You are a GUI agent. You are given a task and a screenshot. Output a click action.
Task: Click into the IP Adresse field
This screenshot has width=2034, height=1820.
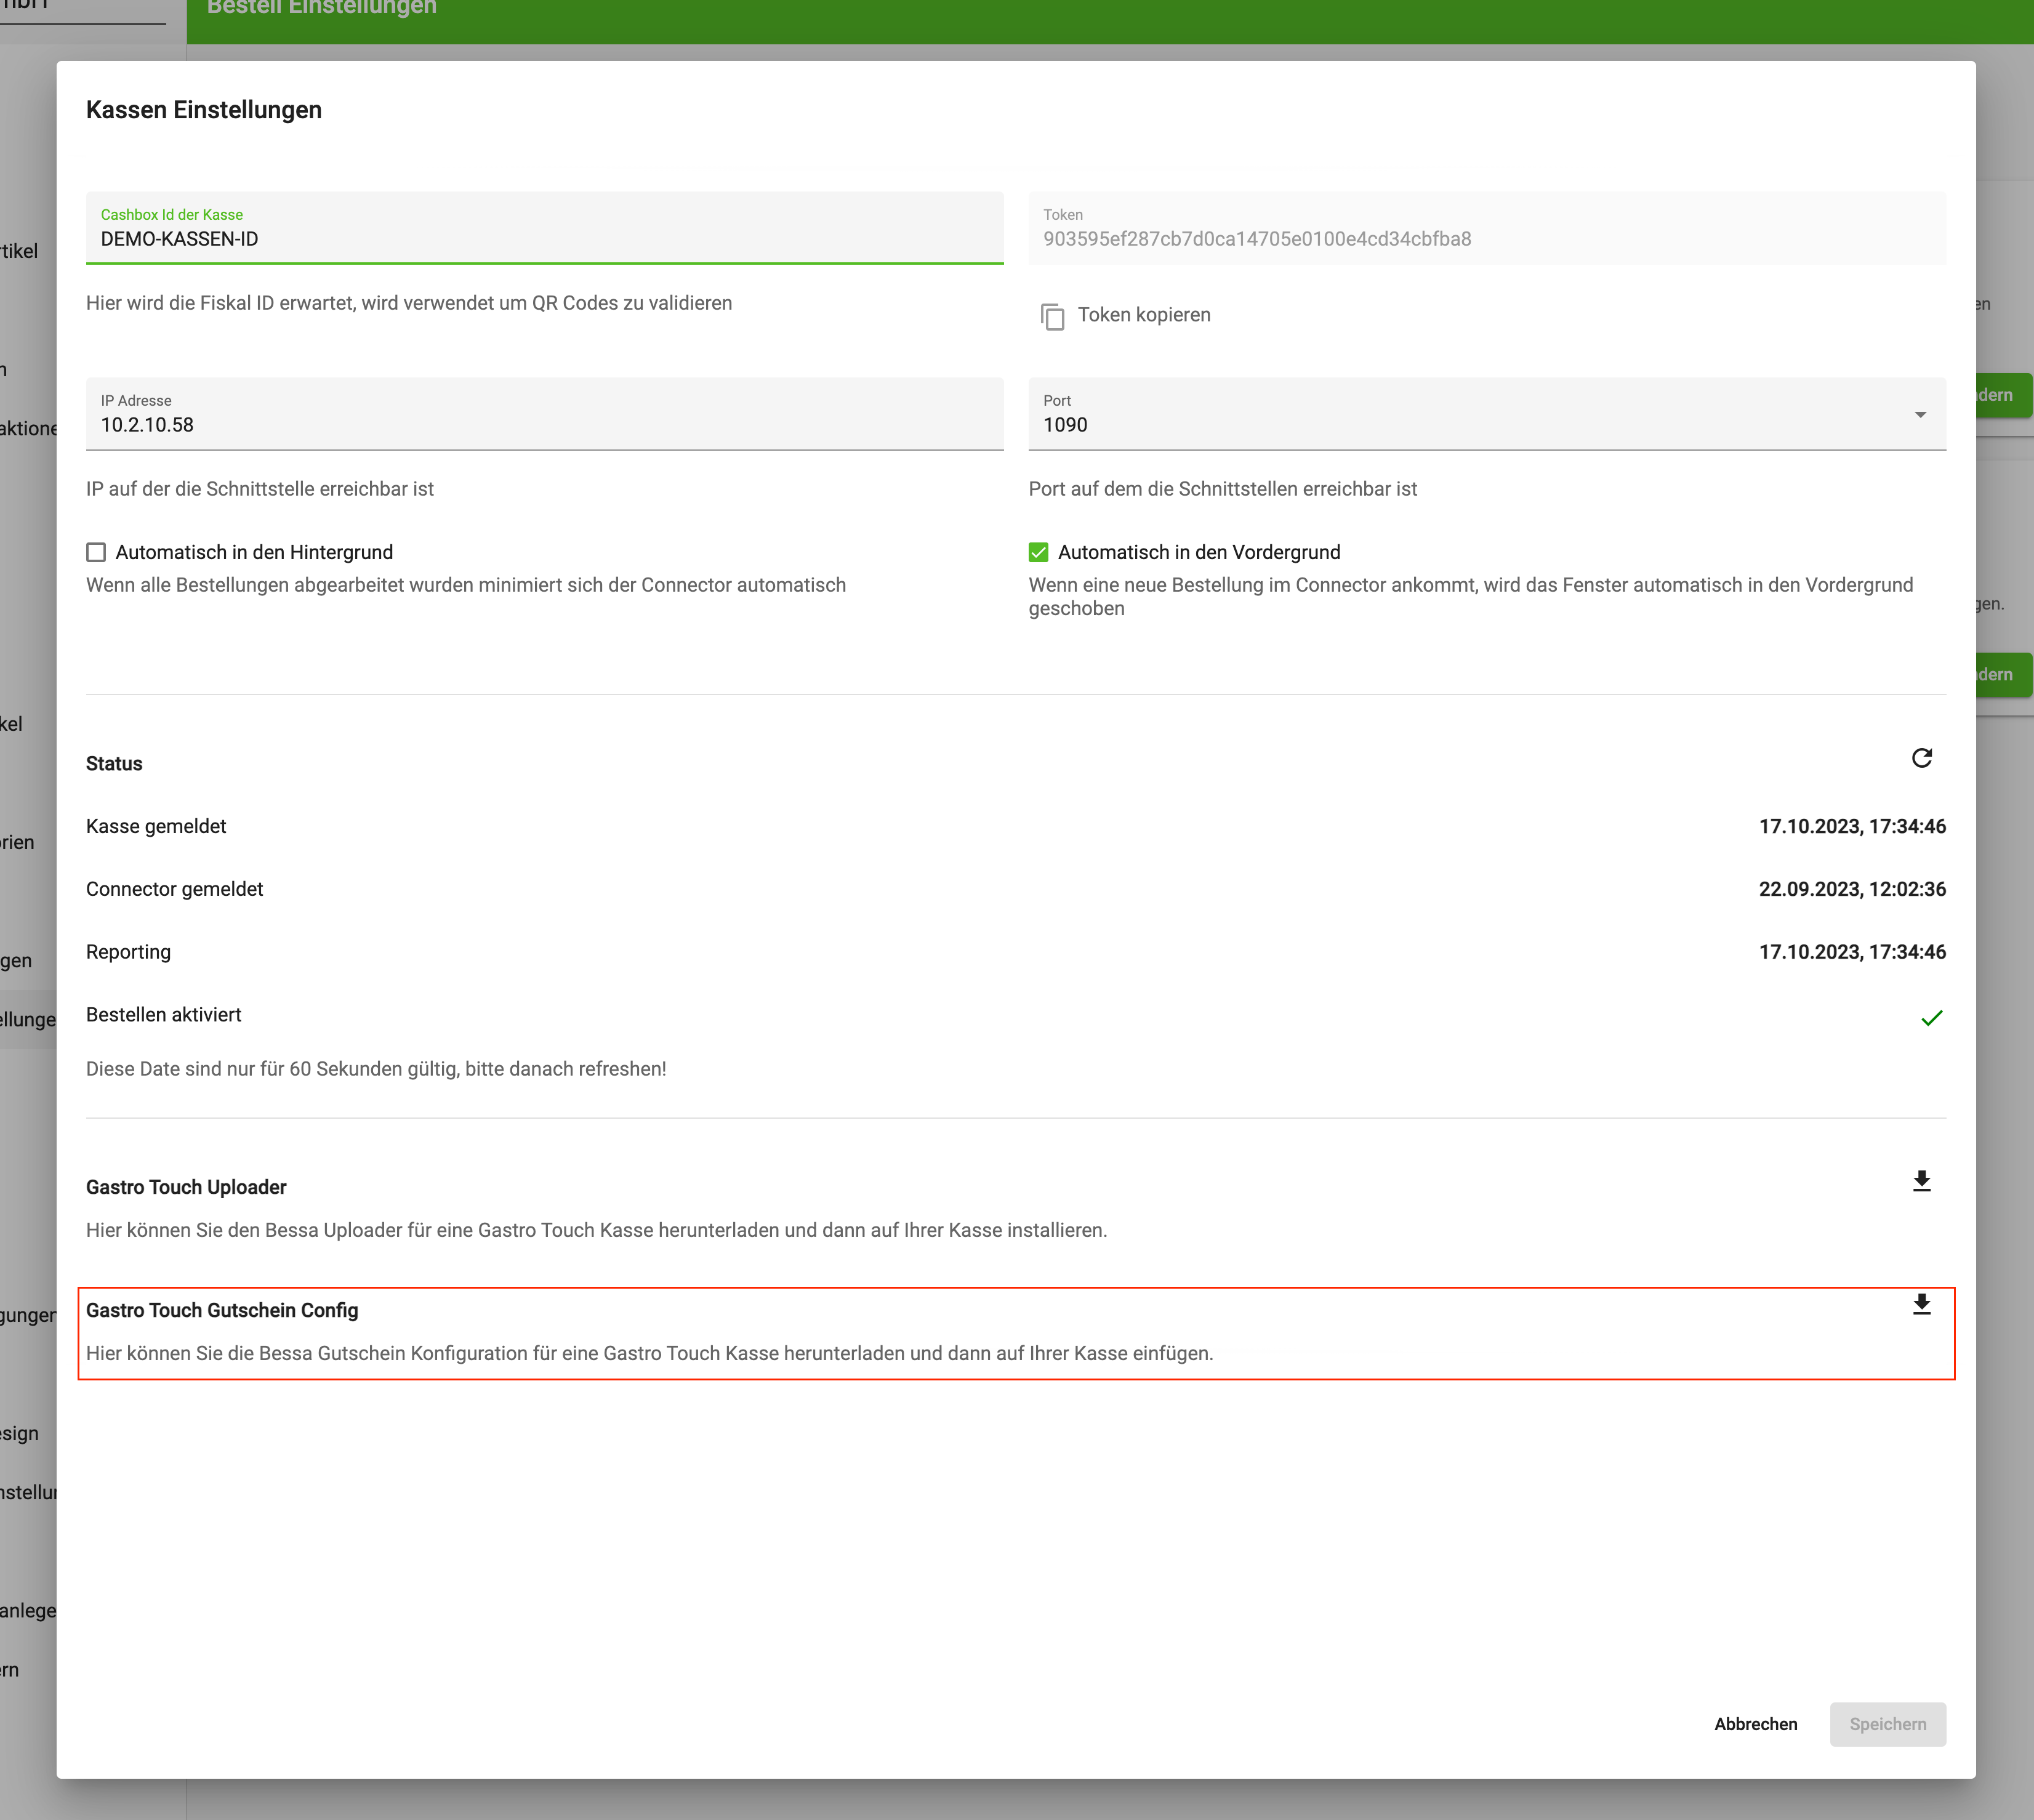point(544,425)
